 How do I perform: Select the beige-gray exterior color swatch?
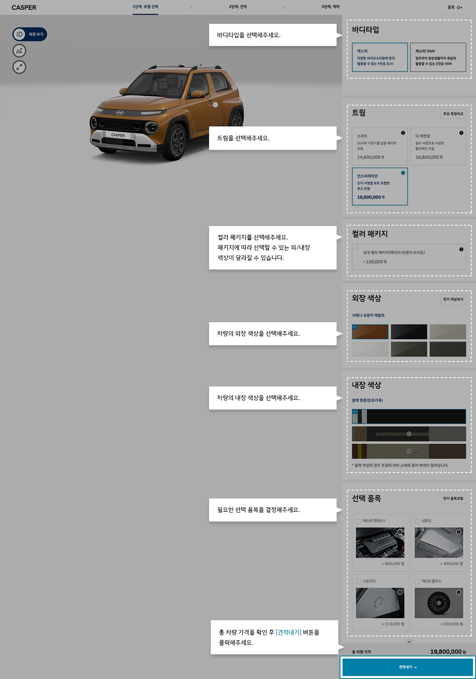click(x=448, y=332)
